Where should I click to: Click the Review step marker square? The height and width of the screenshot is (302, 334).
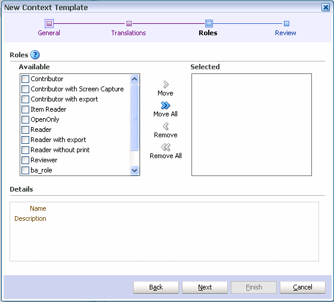pyautogui.click(x=286, y=23)
